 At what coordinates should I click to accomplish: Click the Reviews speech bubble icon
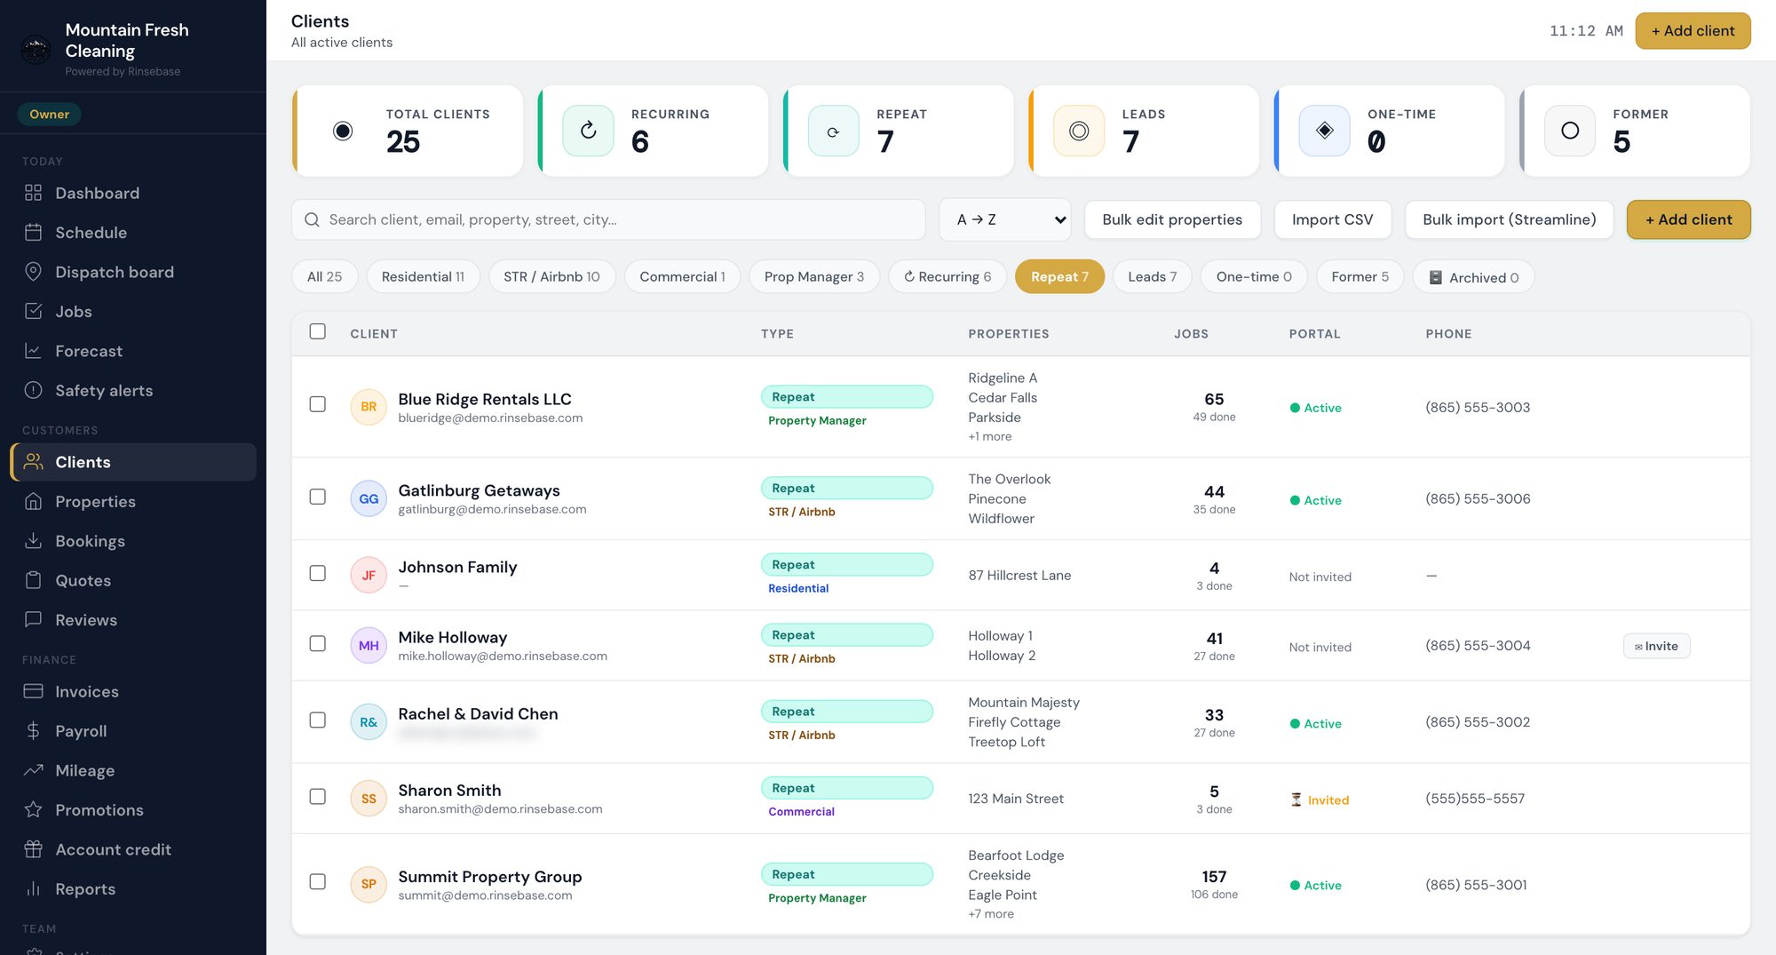[33, 620]
